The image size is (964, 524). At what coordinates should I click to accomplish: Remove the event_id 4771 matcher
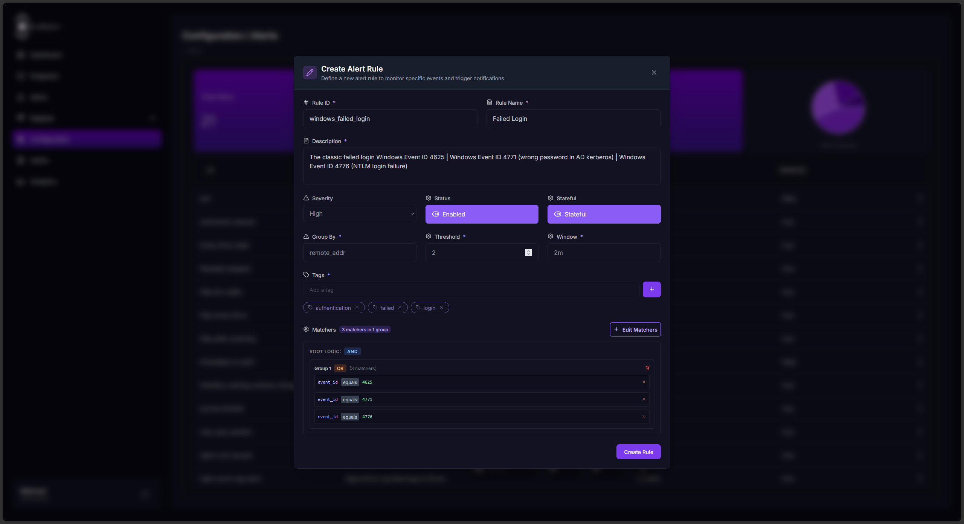(644, 399)
